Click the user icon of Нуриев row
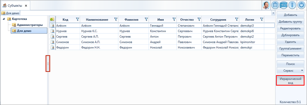The width and height of the screenshot is (307, 105). [x=52, y=31]
